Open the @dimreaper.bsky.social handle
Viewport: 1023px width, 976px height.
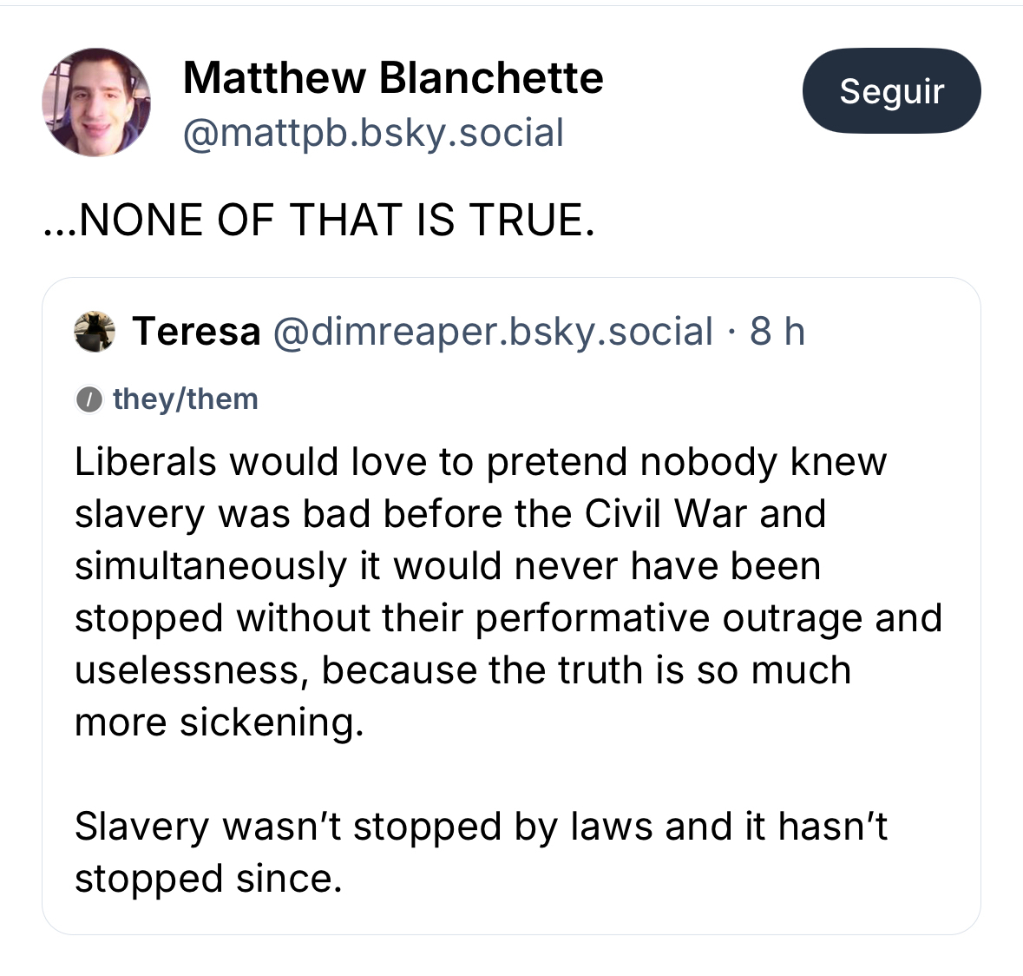click(x=493, y=332)
